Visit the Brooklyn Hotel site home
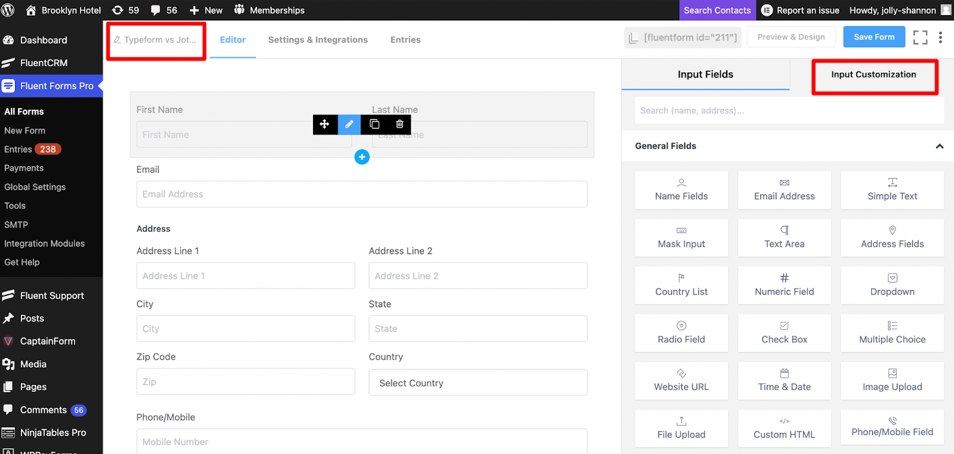This screenshot has height=454, width=954. pos(63,10)
